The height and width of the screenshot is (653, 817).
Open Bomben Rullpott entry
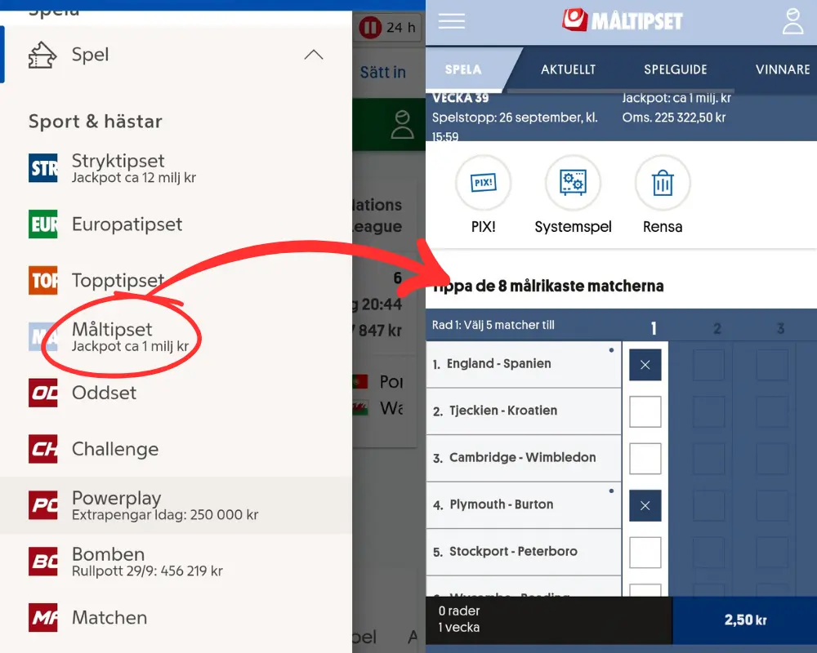tap(176, 562)
